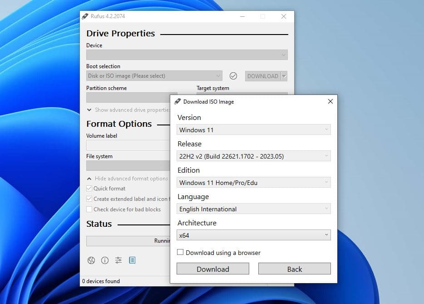Click the checksum checkmark icon beside boot selection
Screen dimensions: 424x304
click(233, 76)
